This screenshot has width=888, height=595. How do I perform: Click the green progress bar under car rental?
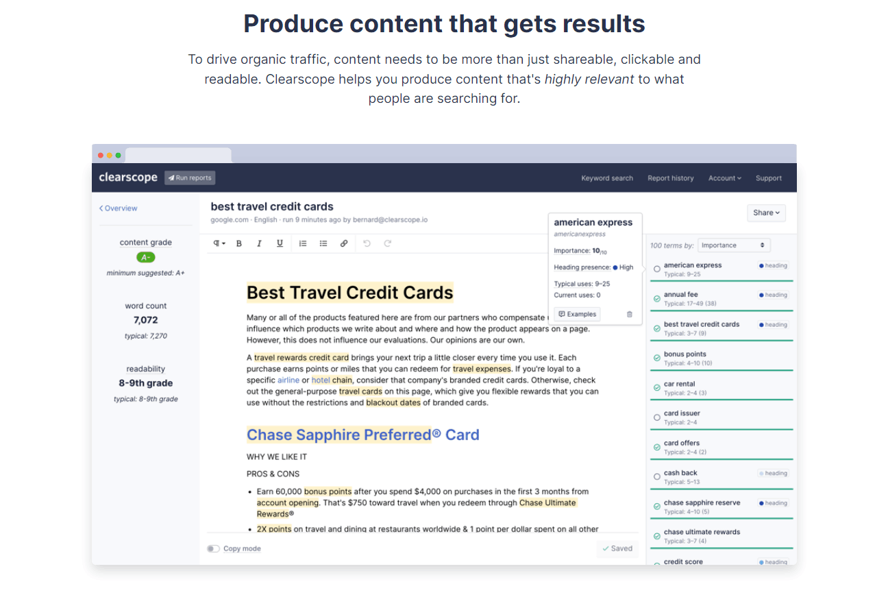[x=721, y=400]
